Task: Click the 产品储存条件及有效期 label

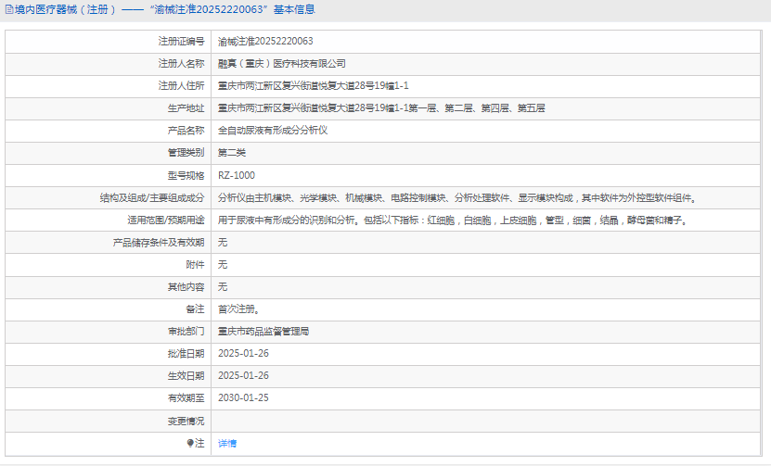Action: (x=159, y=243)
